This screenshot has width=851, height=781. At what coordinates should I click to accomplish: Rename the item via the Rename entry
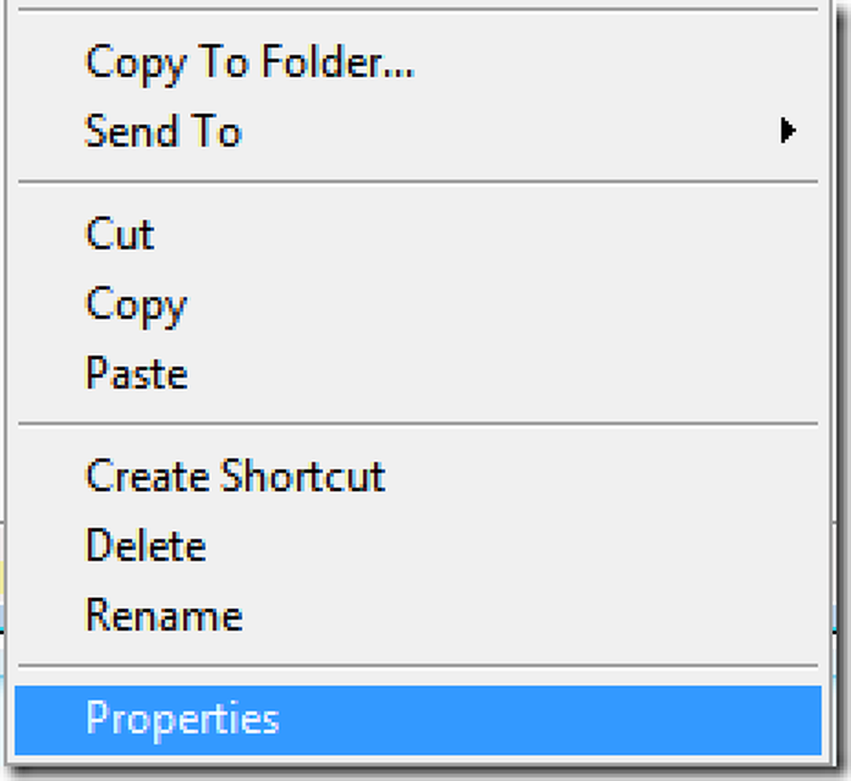418,615
